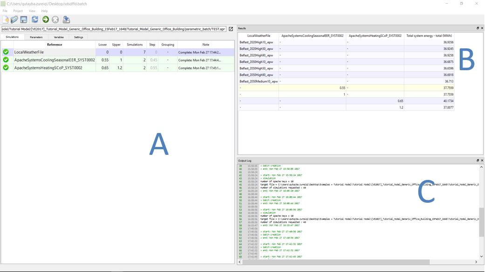
Task: Switch to the Parameters tab
Action: tap(36, 37)
